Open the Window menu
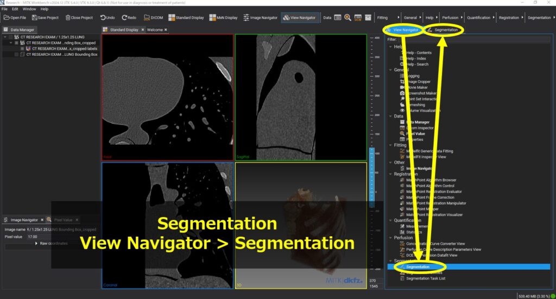Screen dimensions: 556x299 coord(29,9)
